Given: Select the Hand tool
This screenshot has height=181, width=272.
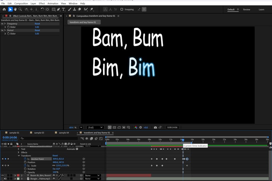Looking at the screenshot, I should pos(15,10).
